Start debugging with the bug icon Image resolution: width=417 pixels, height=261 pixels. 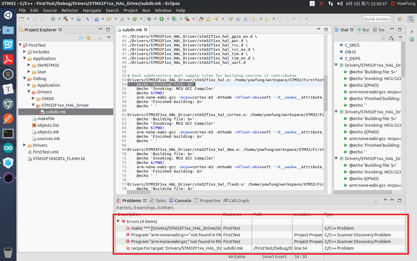point(149,19)
